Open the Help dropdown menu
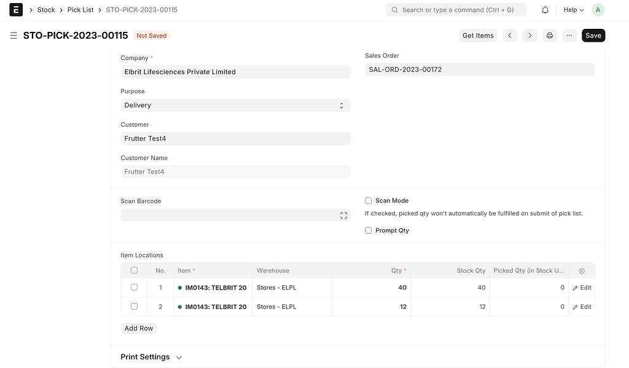This screenshot has width=629, height=368. [x=572, y=9]
